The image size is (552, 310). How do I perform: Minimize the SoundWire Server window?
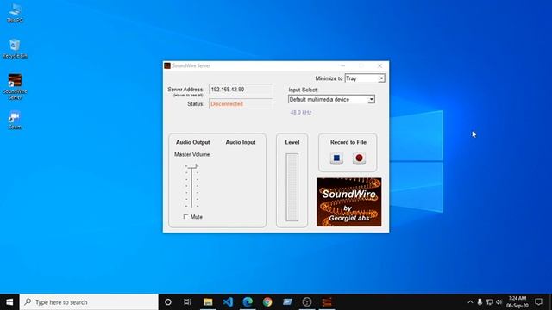tap(342, 65)
